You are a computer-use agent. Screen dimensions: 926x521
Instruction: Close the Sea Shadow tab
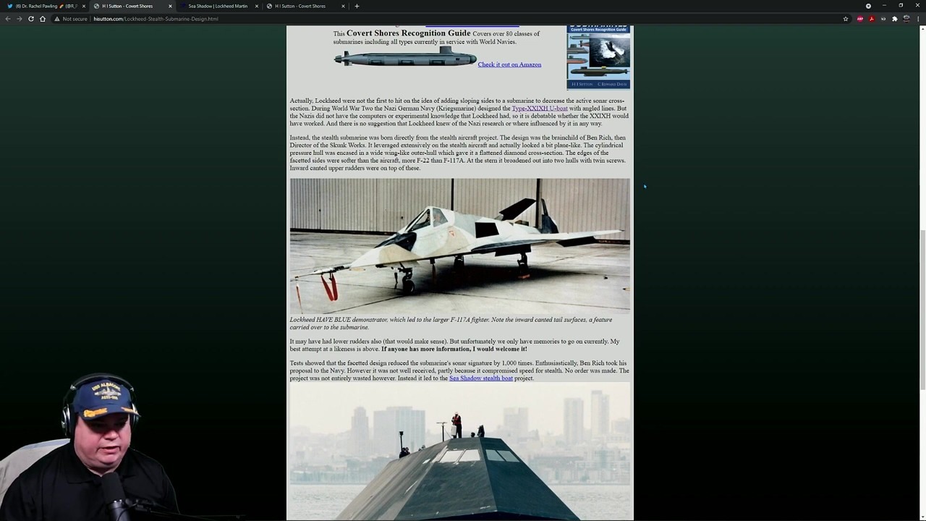(257, 6)
